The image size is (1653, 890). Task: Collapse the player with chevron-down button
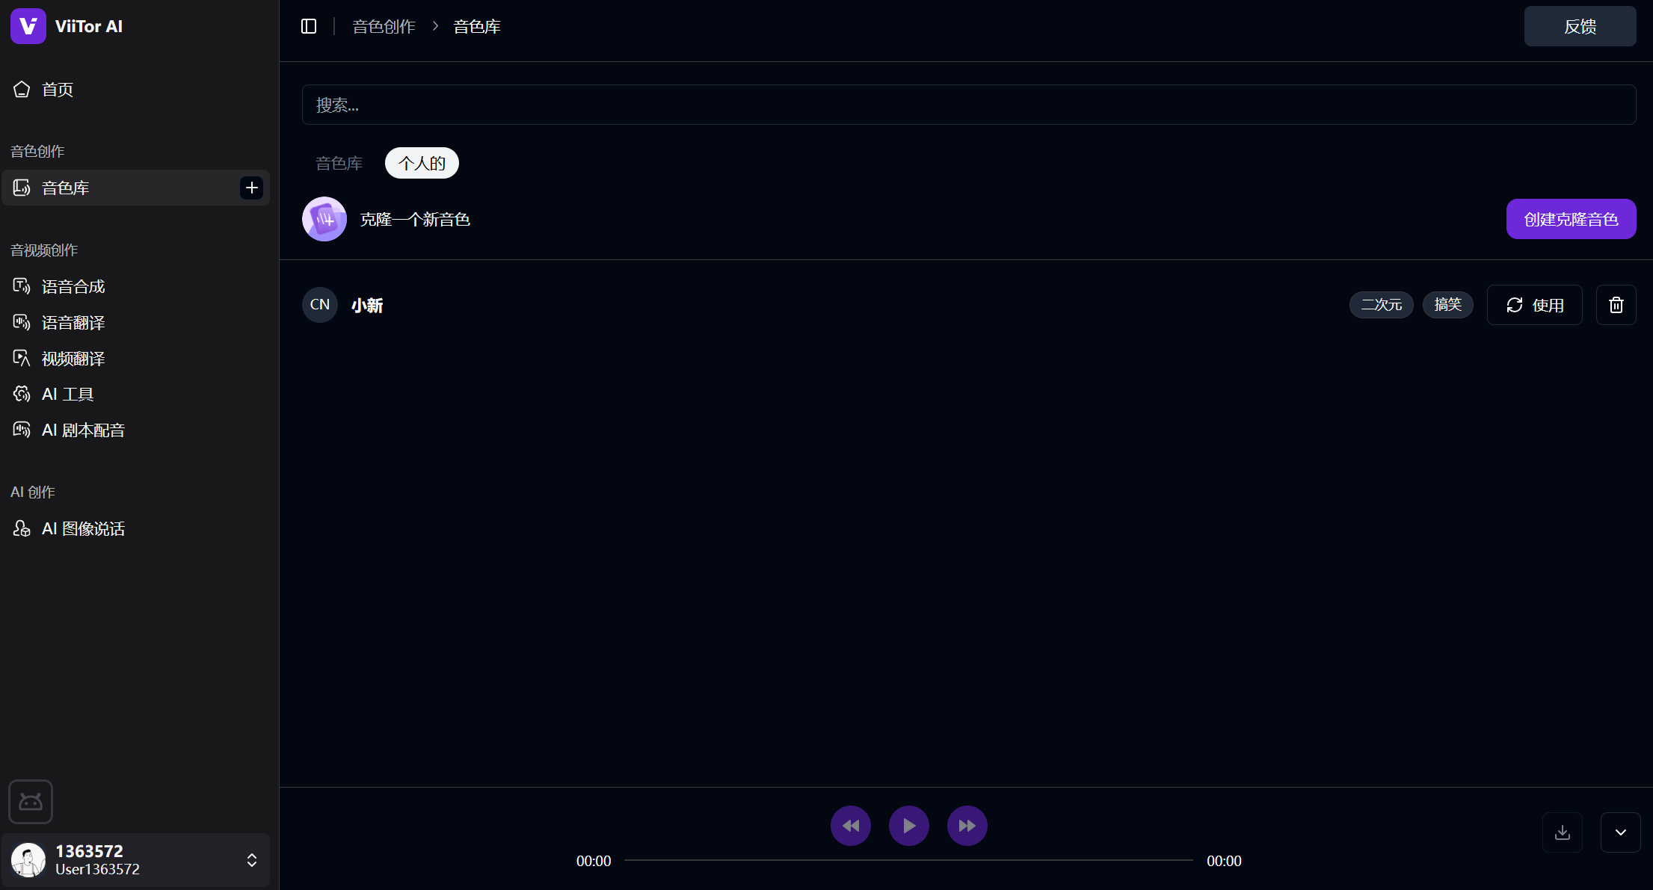1620,832
